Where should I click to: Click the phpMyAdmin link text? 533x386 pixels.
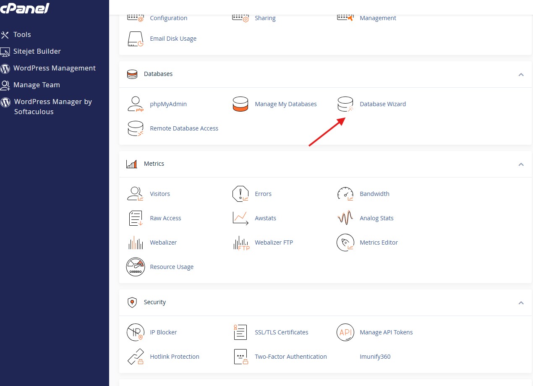[x=168, y=104]
